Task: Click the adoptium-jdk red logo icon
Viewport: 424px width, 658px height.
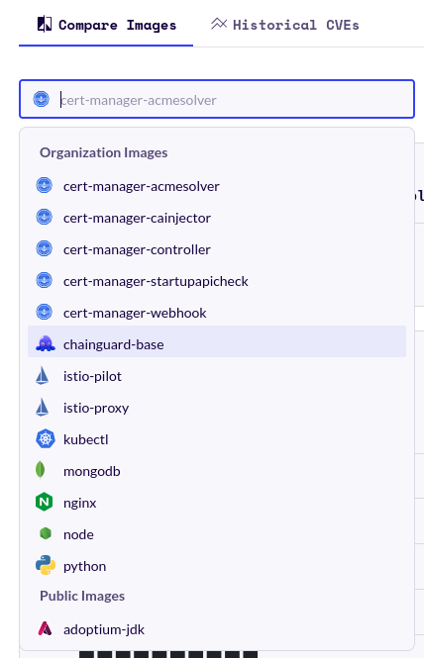Action: click(x=45, y=628)
